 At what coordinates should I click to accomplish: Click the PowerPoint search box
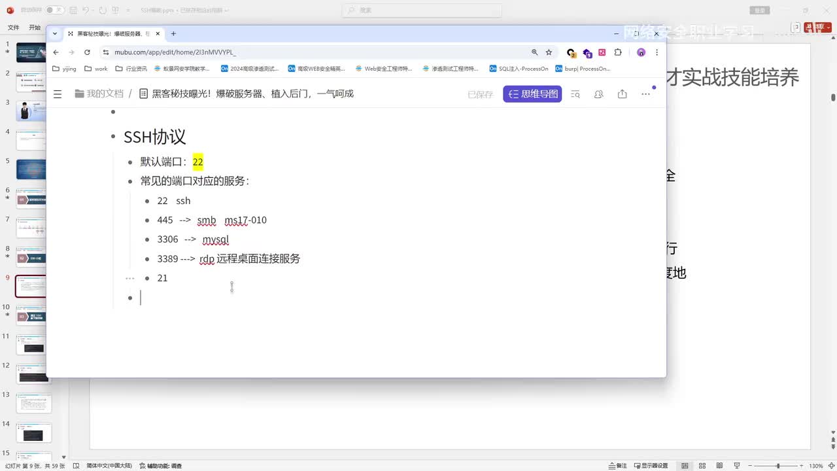422,10
